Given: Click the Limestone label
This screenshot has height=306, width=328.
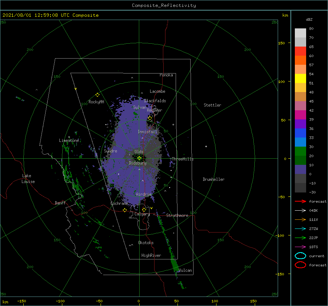Looking at the screenshot, I should point(69,140).
